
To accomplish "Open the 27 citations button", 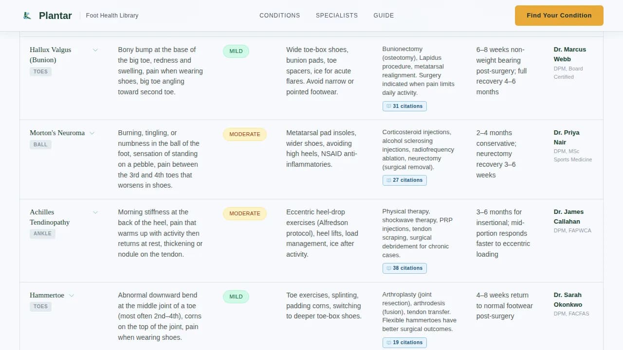I will (x=404, y=180).
